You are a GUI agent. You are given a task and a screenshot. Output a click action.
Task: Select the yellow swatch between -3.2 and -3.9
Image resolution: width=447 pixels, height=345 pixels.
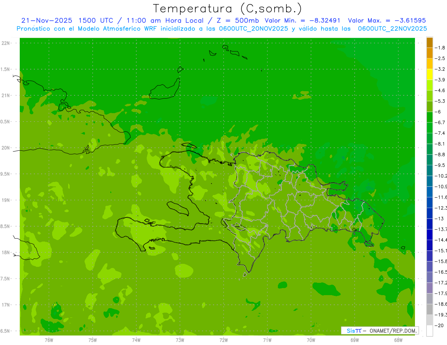429,74
